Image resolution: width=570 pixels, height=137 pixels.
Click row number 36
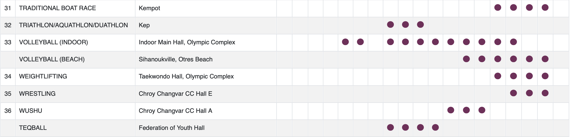(x=8, y=111)
